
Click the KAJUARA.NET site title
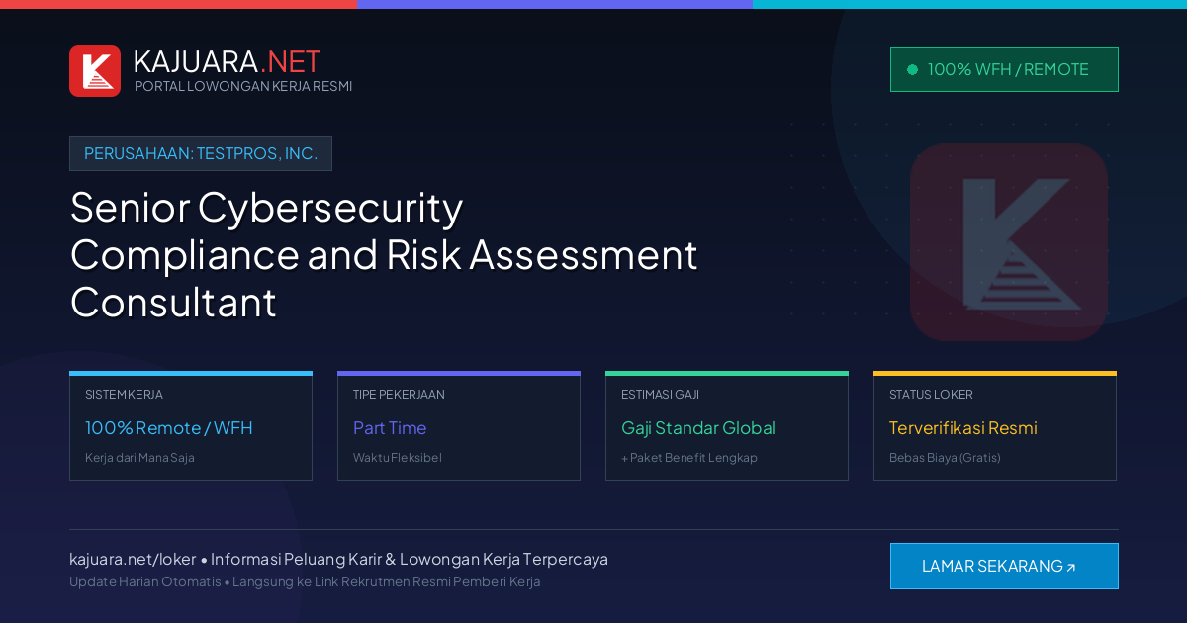click(227, 61)
